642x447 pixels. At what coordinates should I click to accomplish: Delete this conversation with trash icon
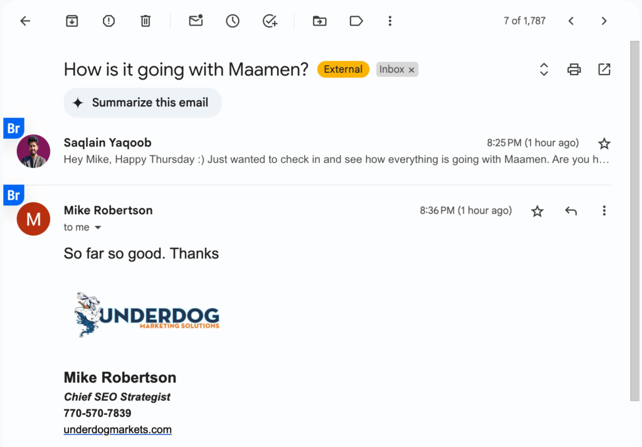[x=145, y=21]
